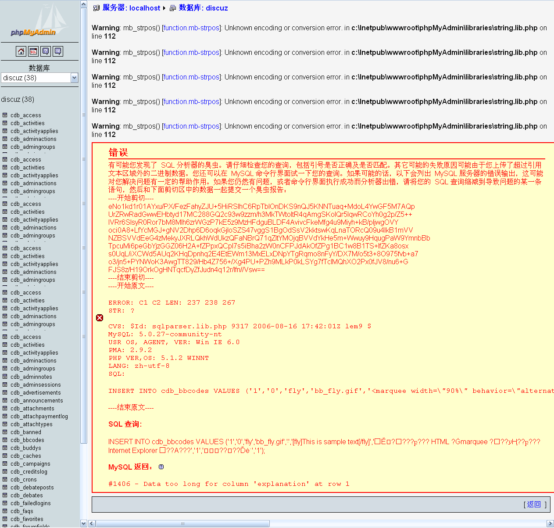Screen dimensions: 554x528
Task: Click the red error X icon beside the message
Action: (99, 317)
